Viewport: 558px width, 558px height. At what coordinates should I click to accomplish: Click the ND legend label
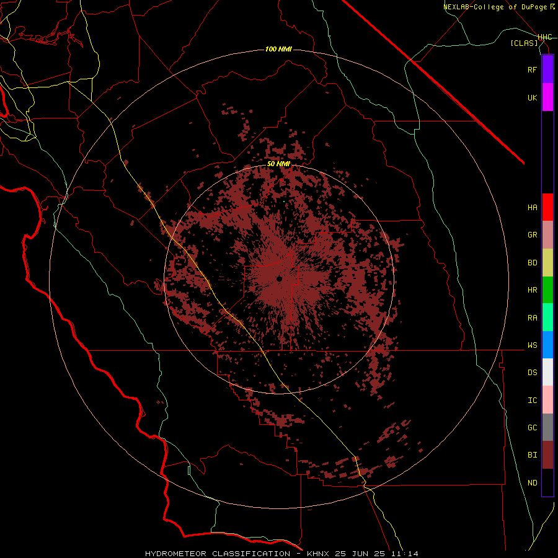pos(532,483)
